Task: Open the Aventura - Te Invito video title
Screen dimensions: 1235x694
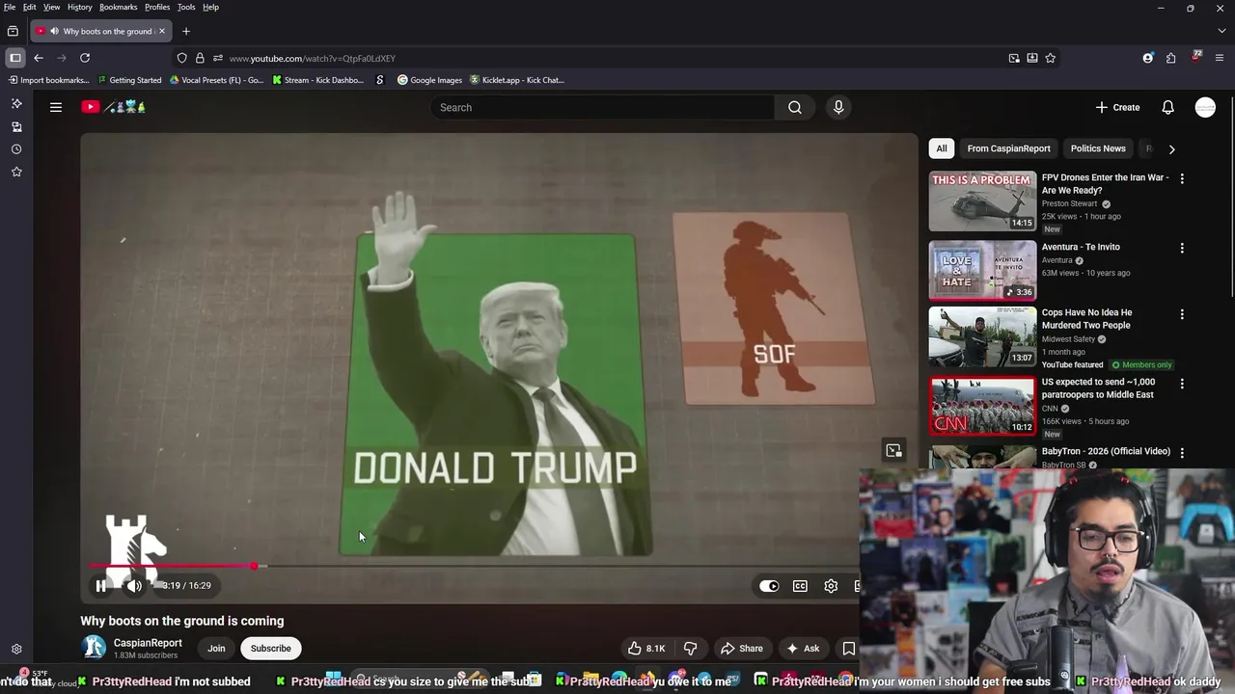Action: click(x=1081, y=247)
